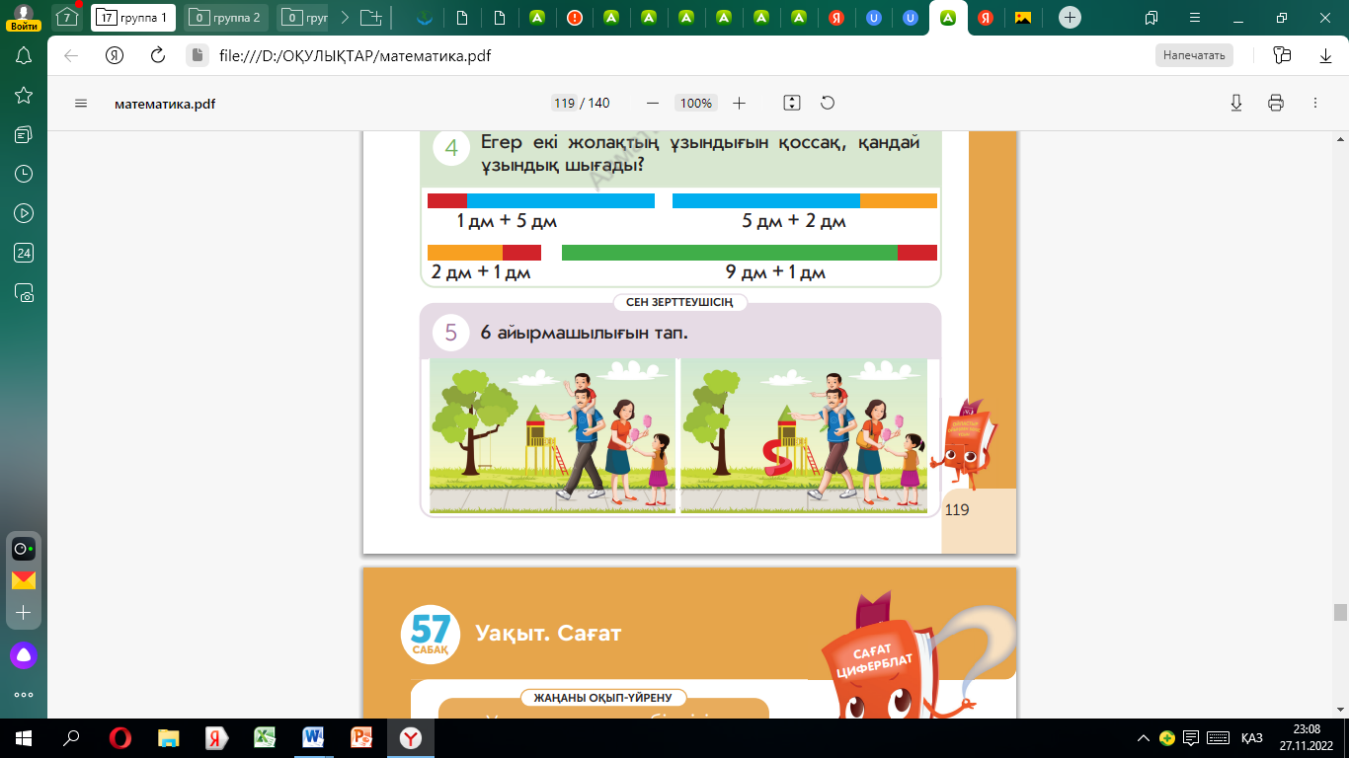
Task: Open the Windows Start menu
Action: click(23, 737)
